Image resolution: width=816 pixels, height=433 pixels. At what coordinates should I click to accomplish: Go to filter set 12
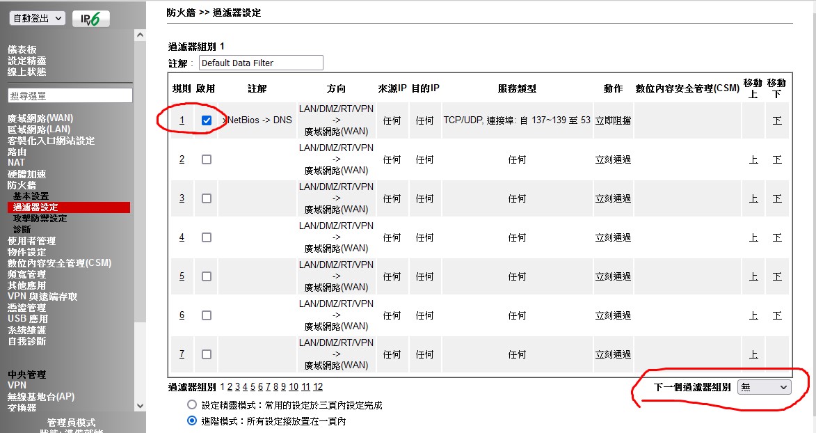[318, 387]
